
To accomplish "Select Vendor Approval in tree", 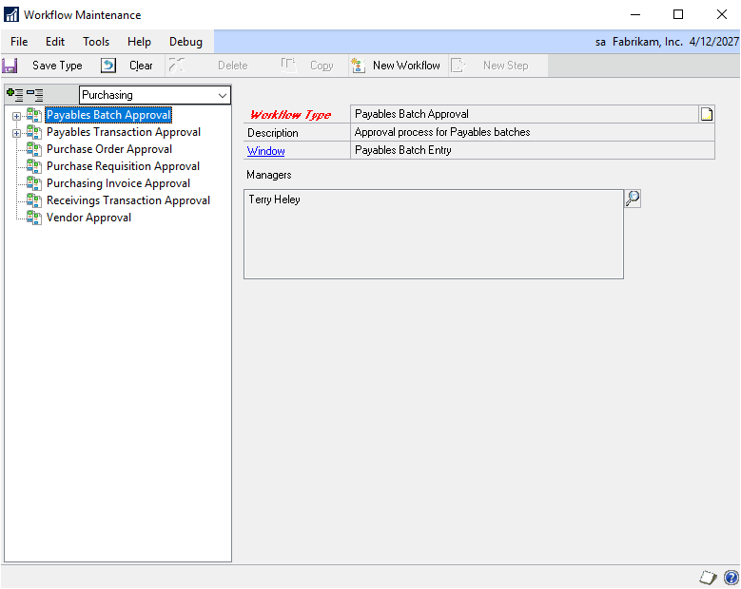I will (88, 218).
